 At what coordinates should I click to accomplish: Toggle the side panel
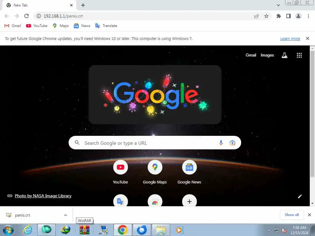tap(289, 16)
